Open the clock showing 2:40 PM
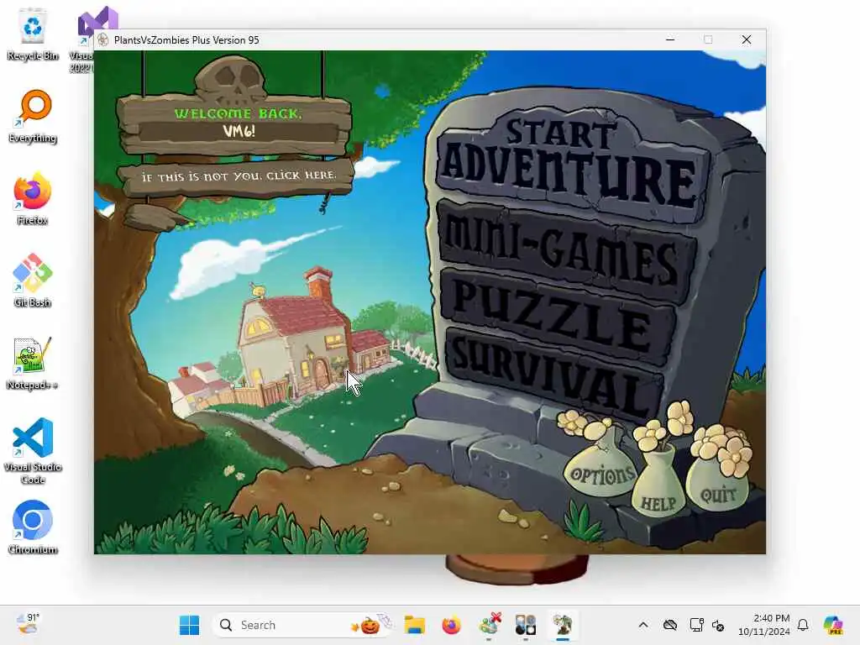860x645 pixels. point(764,625)
